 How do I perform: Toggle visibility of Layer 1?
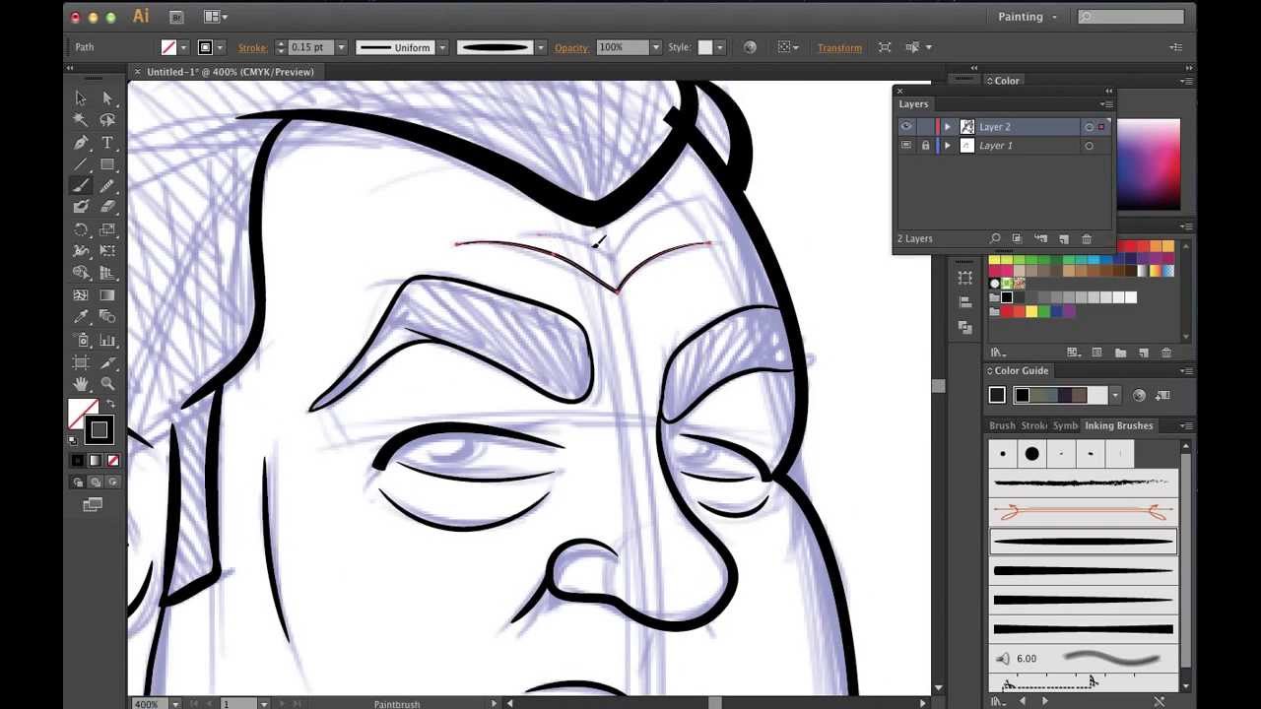(x=906, y=146)
